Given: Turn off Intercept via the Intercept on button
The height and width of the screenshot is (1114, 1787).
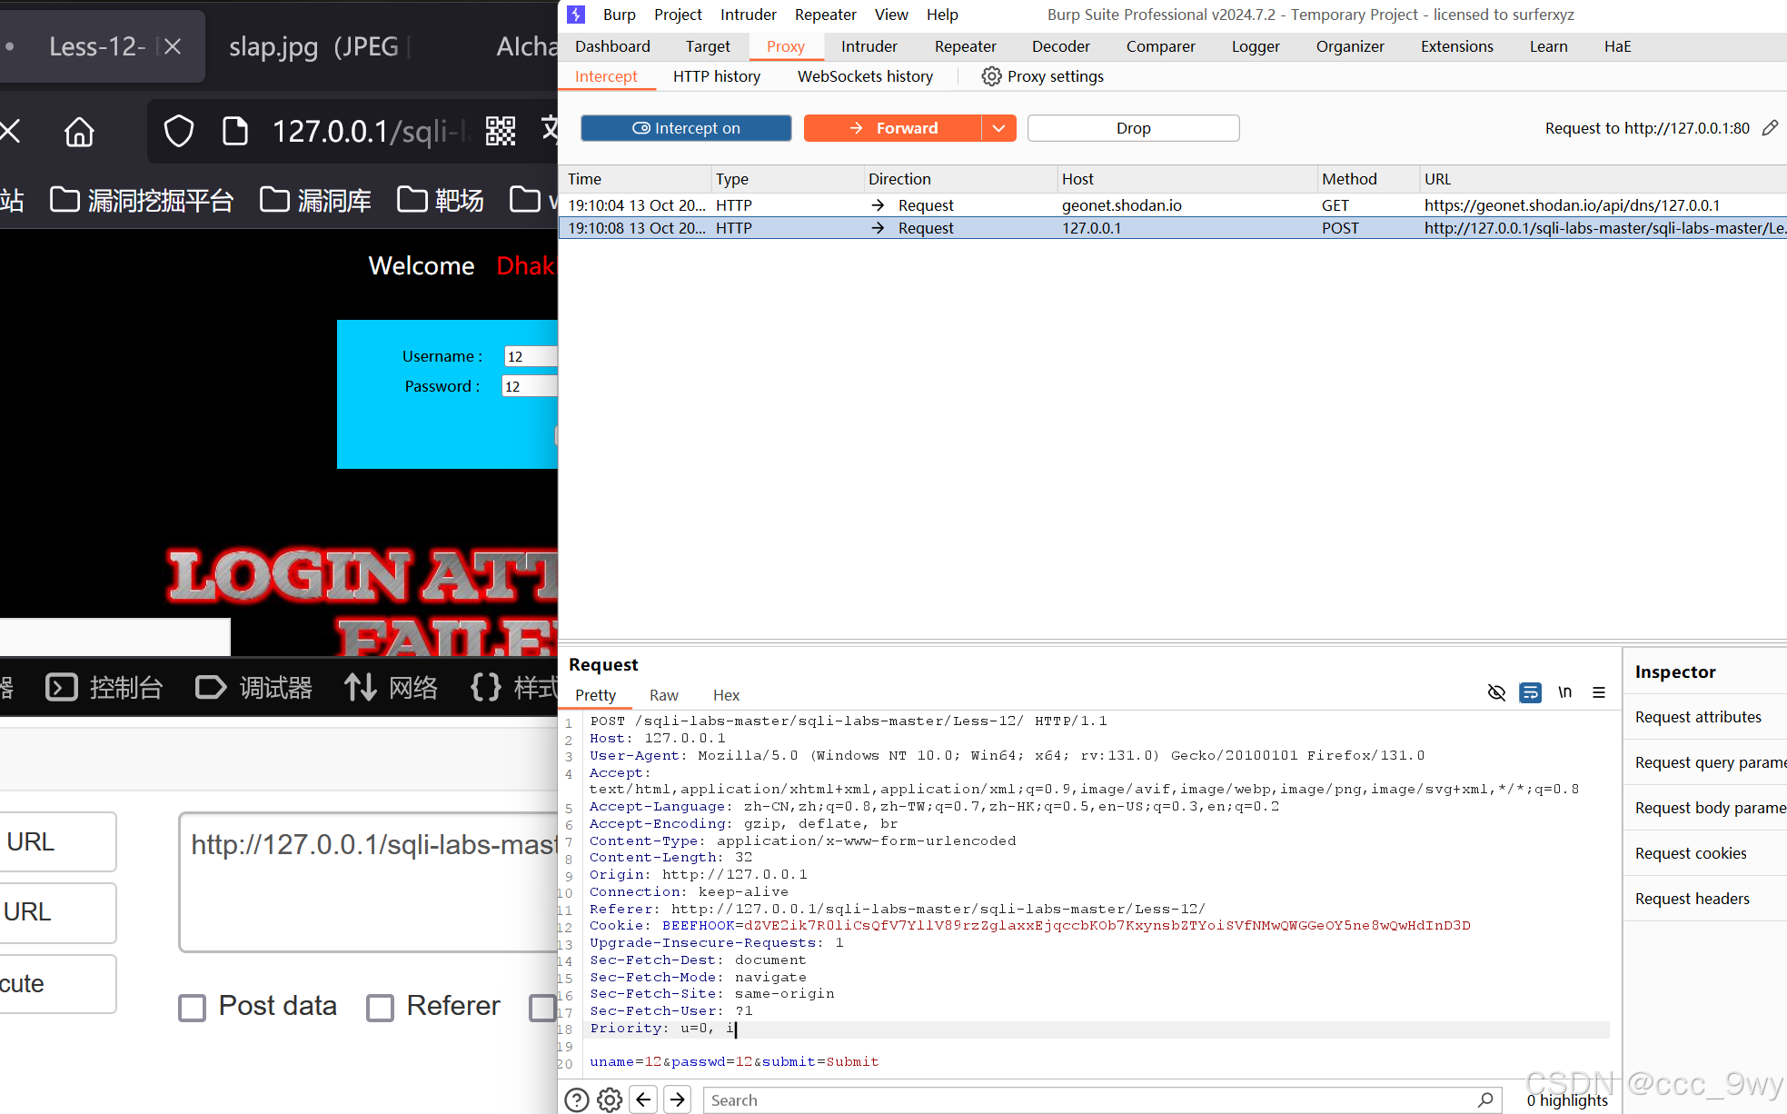Looking at the screenshot, I should (686, 127).
